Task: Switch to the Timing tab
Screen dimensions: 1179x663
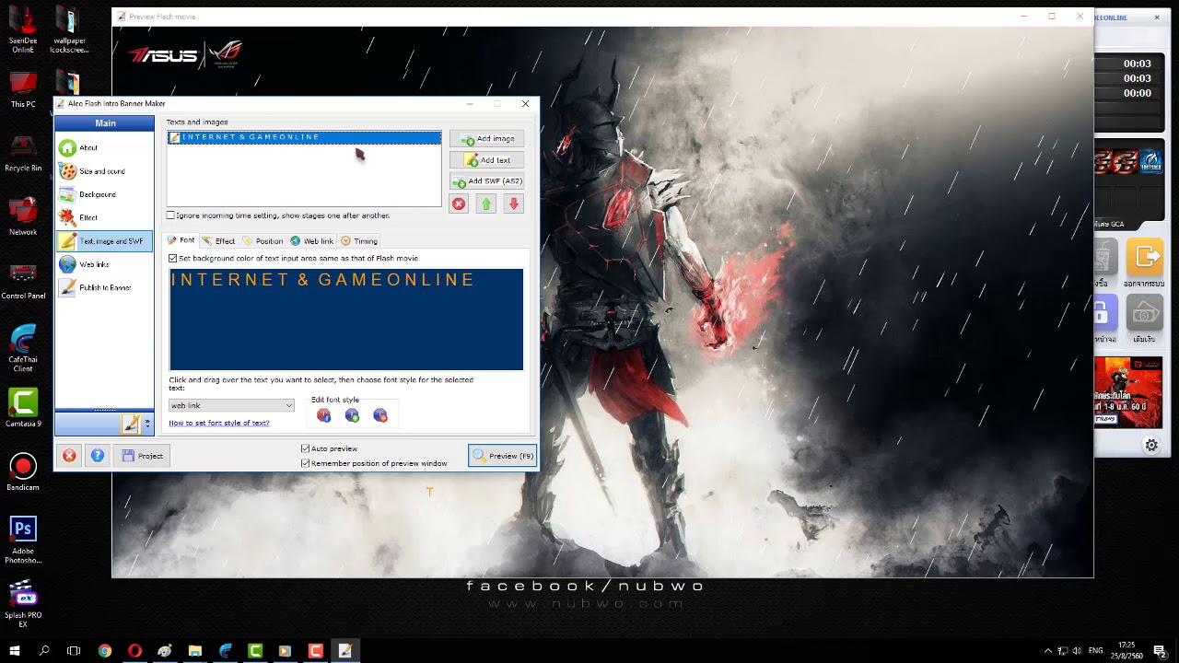Action: click(x=359, y=241)
